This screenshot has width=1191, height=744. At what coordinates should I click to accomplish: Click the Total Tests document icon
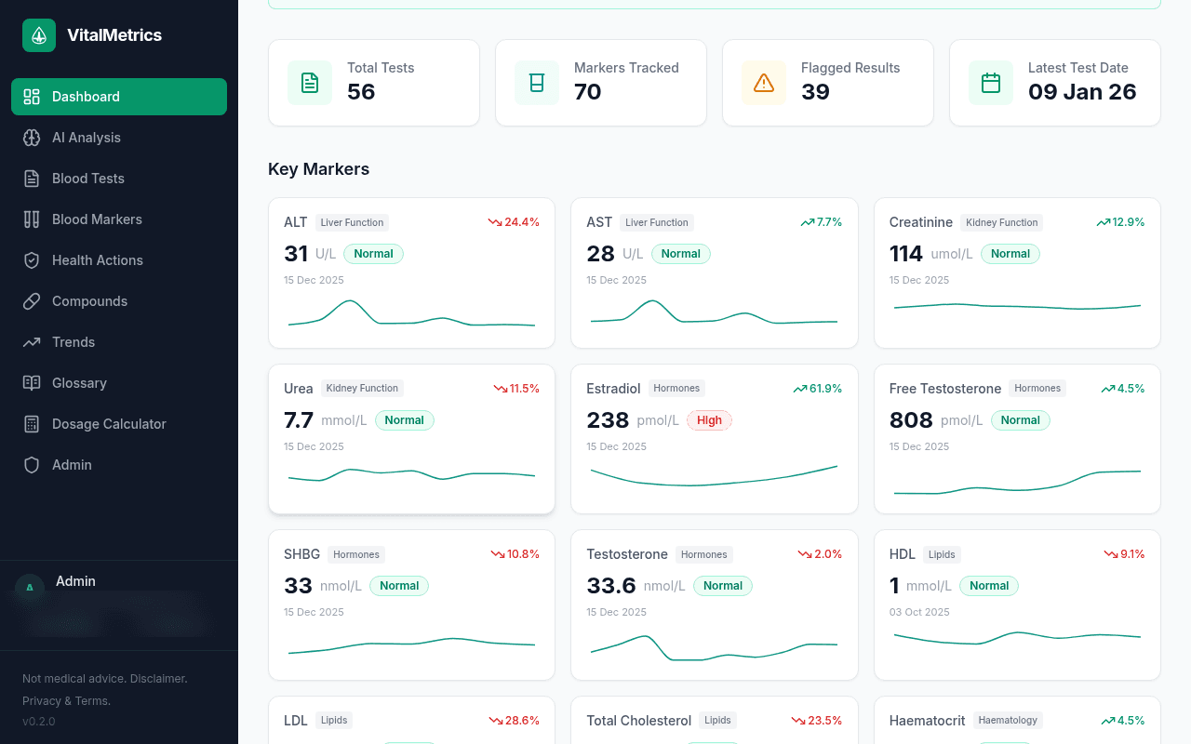pos(309,83)
